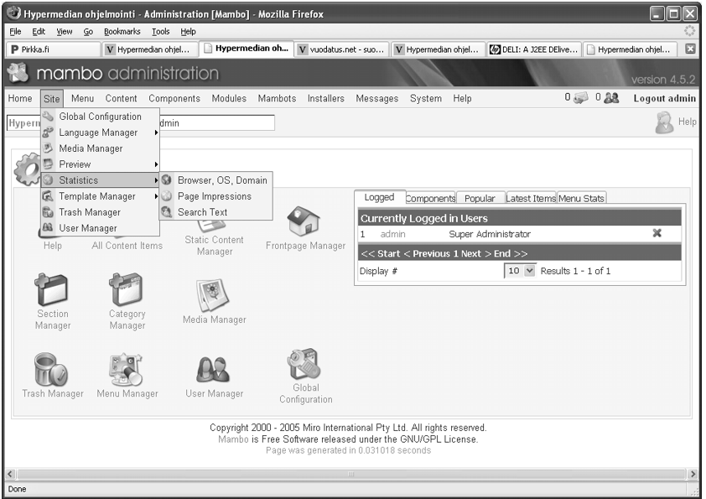
Task: Open the Category Manager icon
Action: click(x=127, y=290)
